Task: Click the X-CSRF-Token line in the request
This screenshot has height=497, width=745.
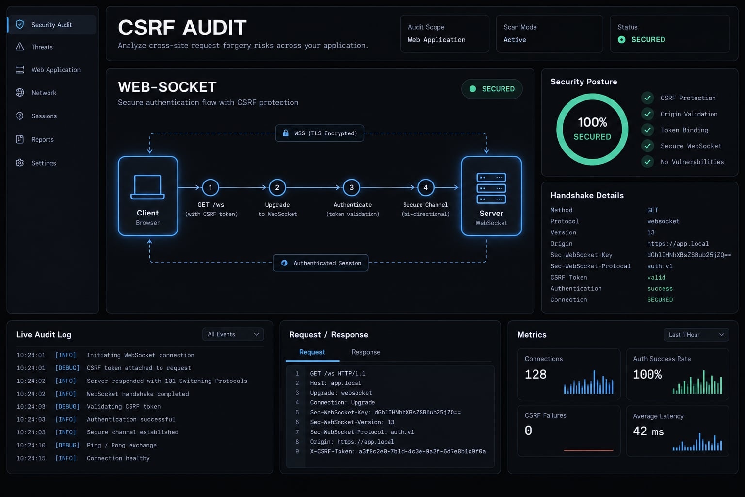Action: [x=398, y=451]
